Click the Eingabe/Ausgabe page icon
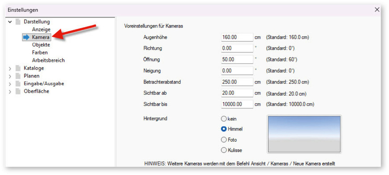 18,83
